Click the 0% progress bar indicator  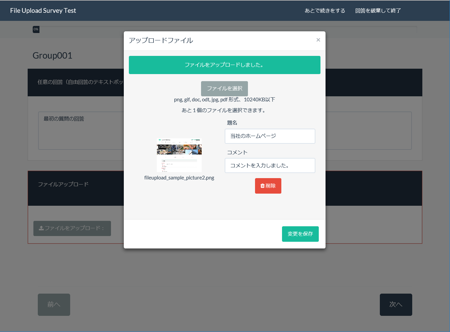coord(36,30)
